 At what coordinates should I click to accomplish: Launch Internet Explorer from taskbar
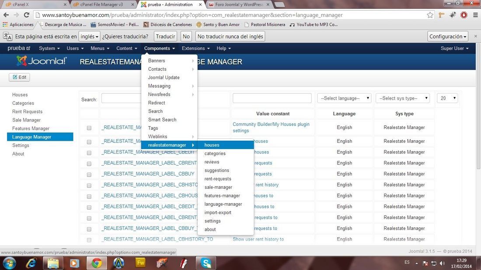coord(31,263)
